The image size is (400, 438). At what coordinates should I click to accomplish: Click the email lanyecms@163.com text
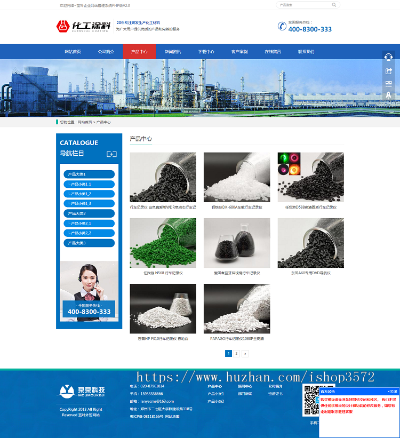[x=157, y=401]
